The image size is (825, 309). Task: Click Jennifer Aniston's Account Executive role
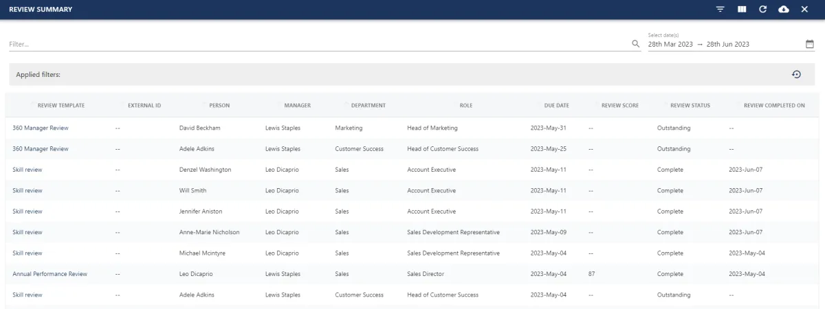coord(431,211)
